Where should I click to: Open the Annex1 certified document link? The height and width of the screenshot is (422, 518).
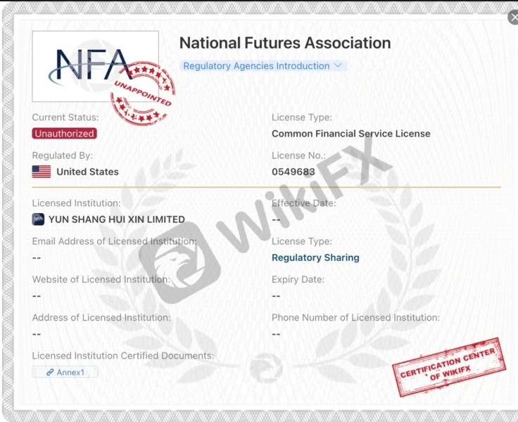point(65,372)
